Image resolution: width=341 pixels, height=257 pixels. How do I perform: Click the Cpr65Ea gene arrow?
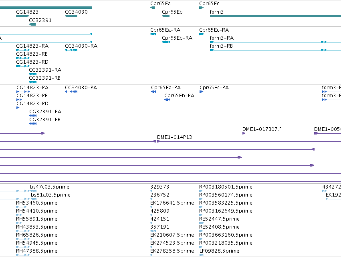pyautogui.click(x=152, y=8)
